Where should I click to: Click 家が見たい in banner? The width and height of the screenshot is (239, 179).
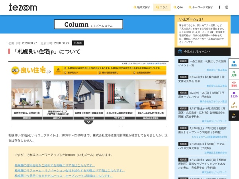click(x=72, y=73)
